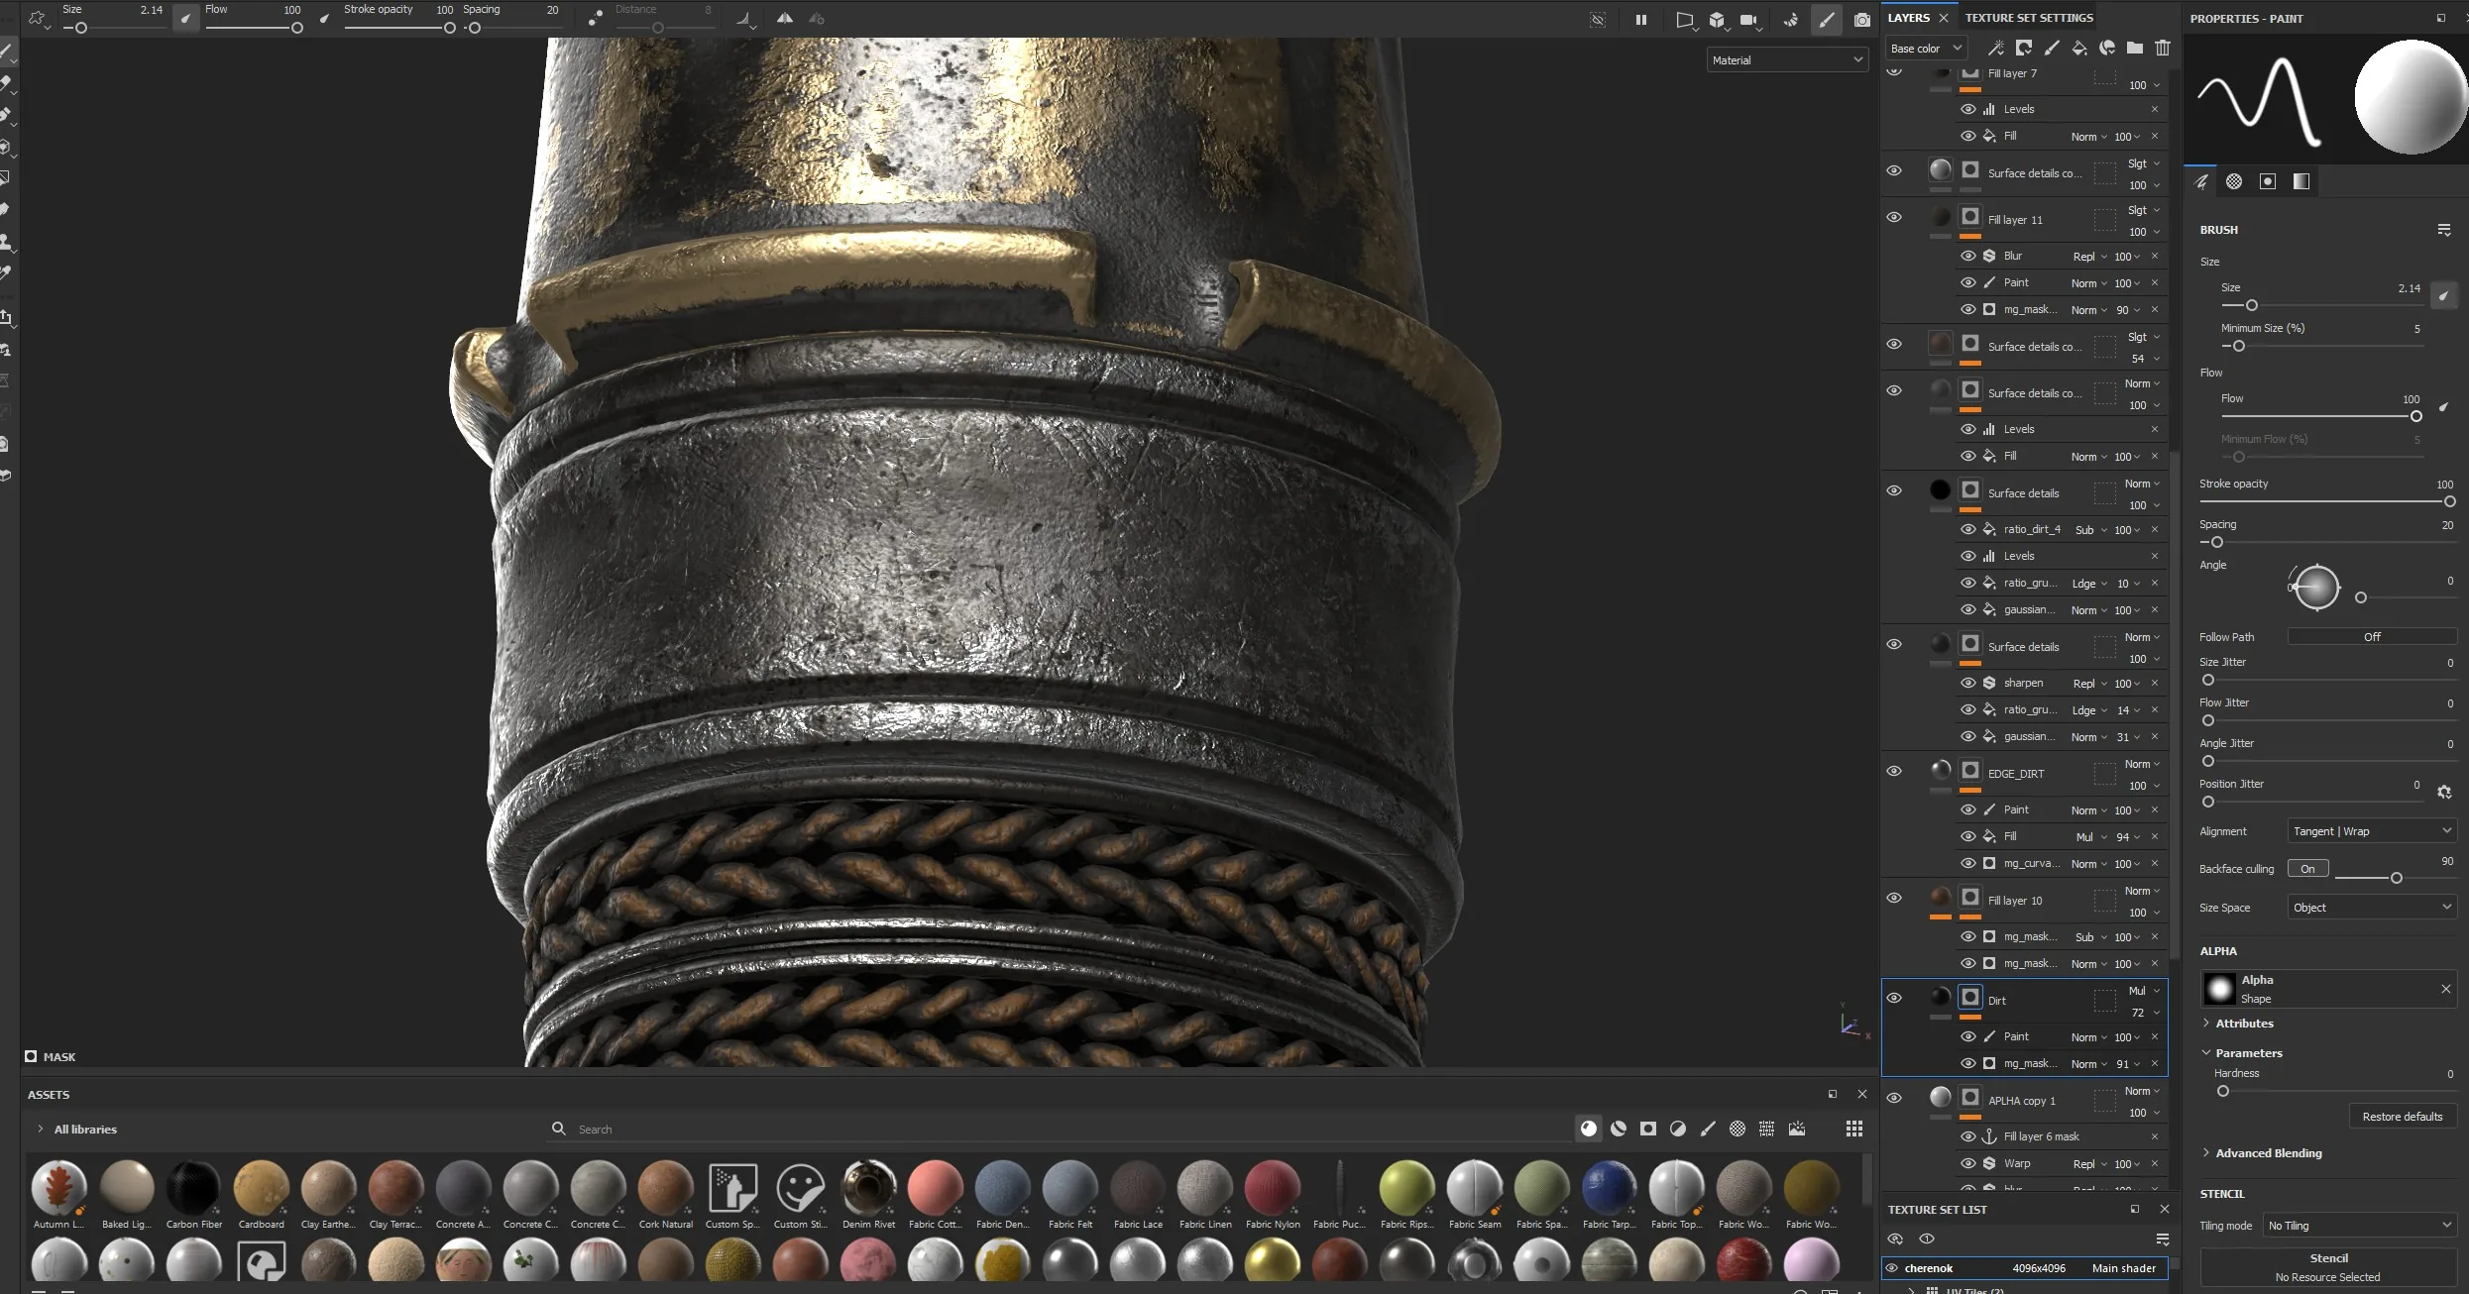Hide the EDGE_DIRT layer
This screenshot has width=2469, height=1294.
[1894, 771]
